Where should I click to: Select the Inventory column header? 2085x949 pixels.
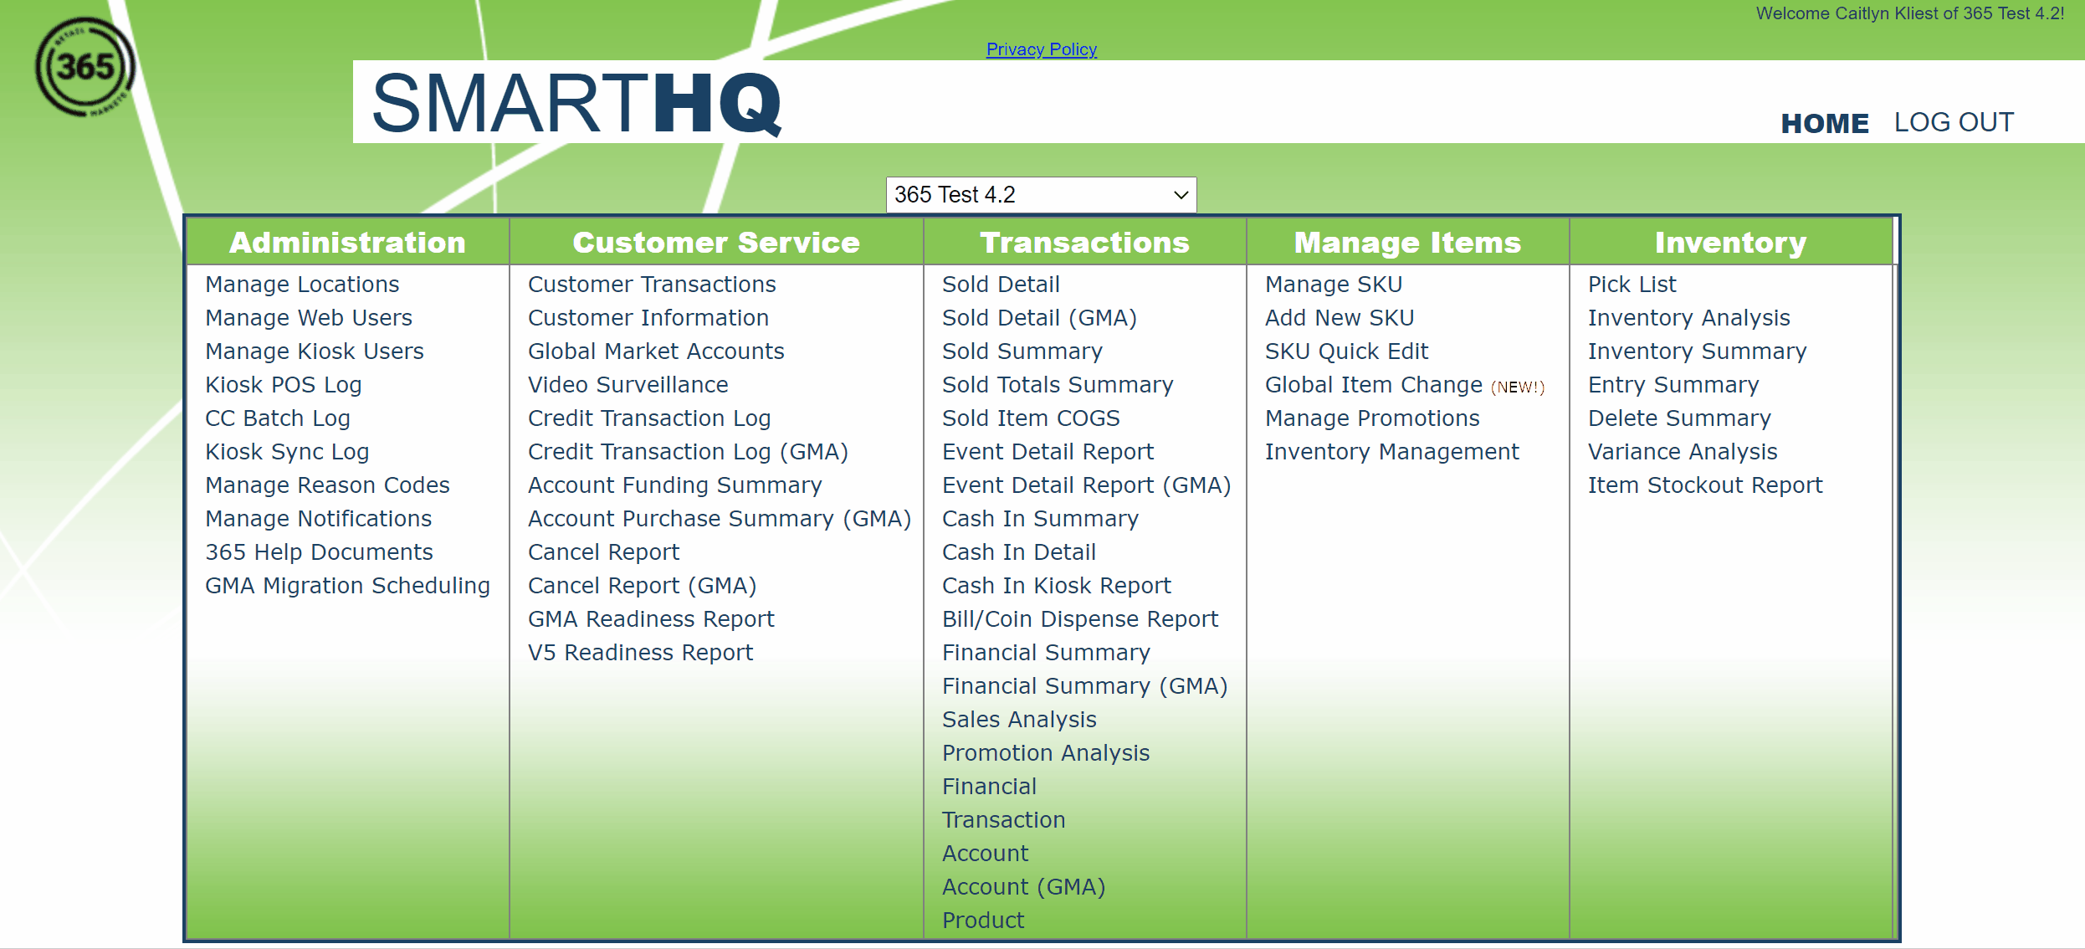(x=1730, y=242)
